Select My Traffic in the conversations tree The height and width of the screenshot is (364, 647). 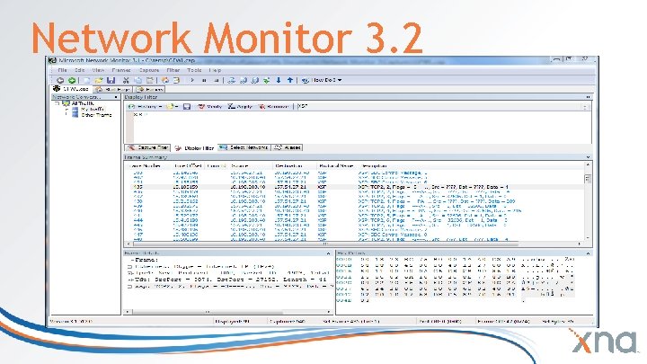[x=92, y=109]
